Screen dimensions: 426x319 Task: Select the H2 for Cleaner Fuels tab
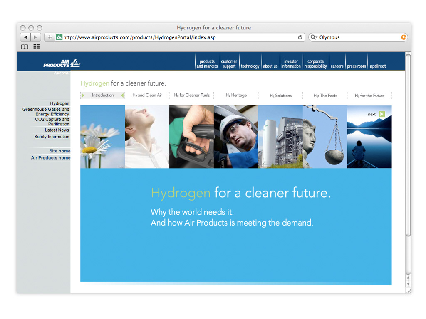coord(191,95)
